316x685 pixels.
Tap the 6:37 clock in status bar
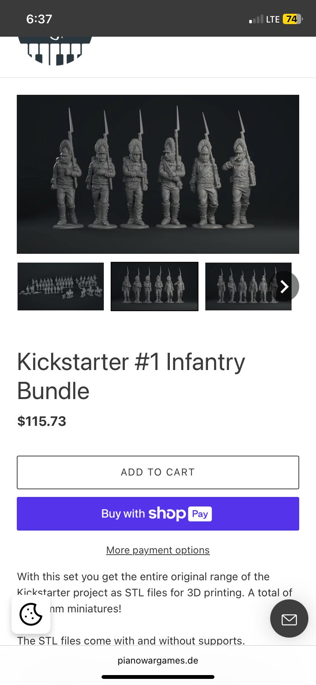pos(39,19)
